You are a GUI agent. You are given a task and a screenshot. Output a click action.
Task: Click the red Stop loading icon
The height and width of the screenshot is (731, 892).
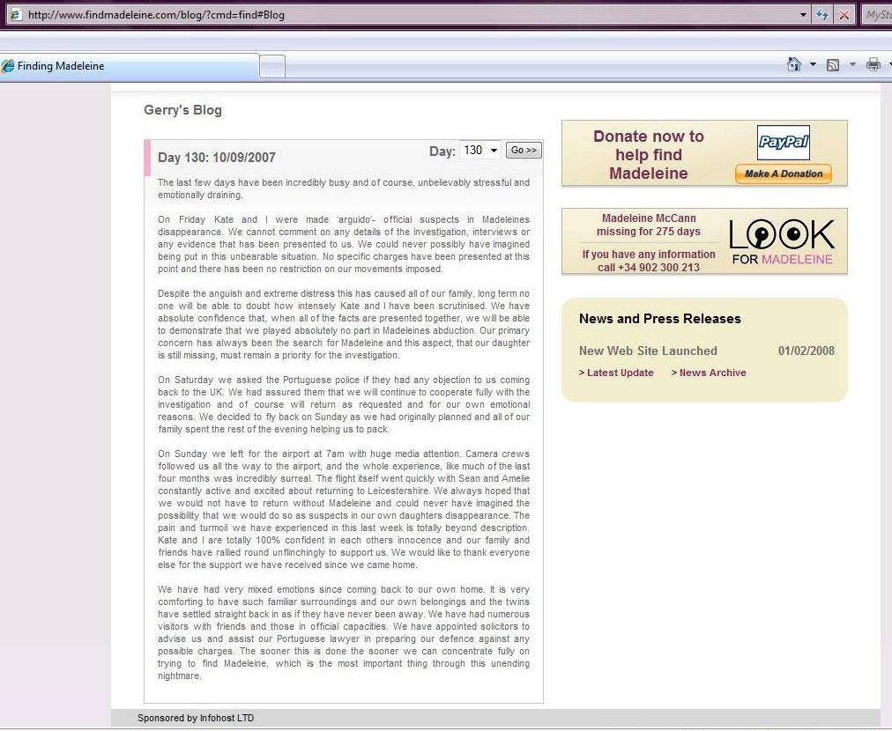[844, 15]
